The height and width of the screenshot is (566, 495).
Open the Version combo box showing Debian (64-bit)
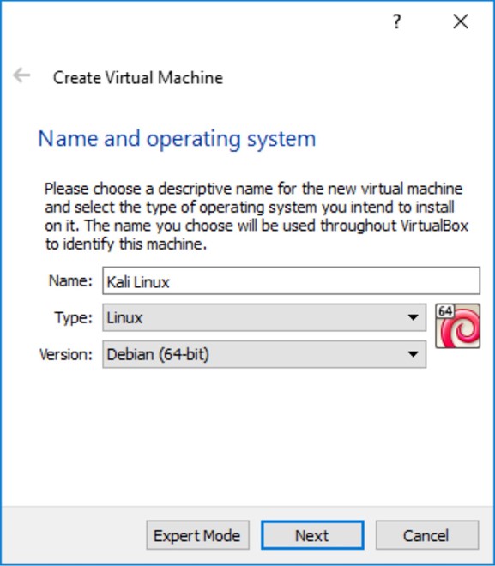(264, 354)
